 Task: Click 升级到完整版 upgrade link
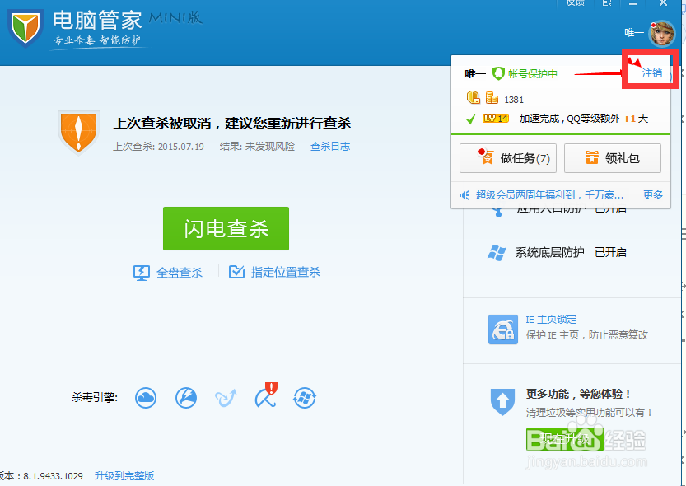pyautogui.click(x=124, y=475)
